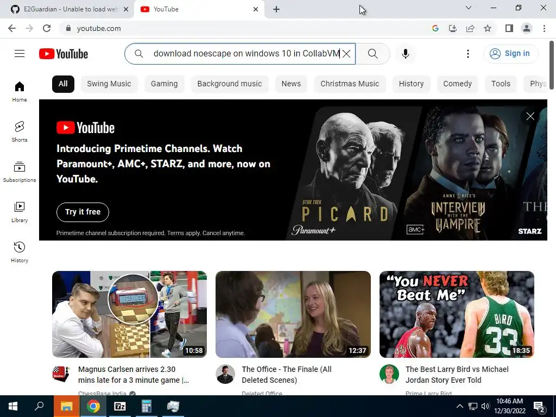Click Best Larry Bird vs Michael Jordan title
Image resolution: width=556 pixels, height=417 pixels.
457,375
